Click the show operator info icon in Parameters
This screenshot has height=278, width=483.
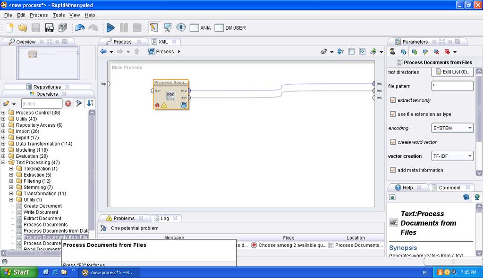(404, 52)
